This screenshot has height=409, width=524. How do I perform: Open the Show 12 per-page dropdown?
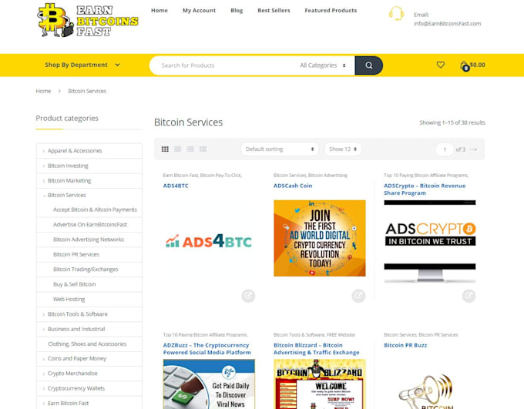coord(343,149)
